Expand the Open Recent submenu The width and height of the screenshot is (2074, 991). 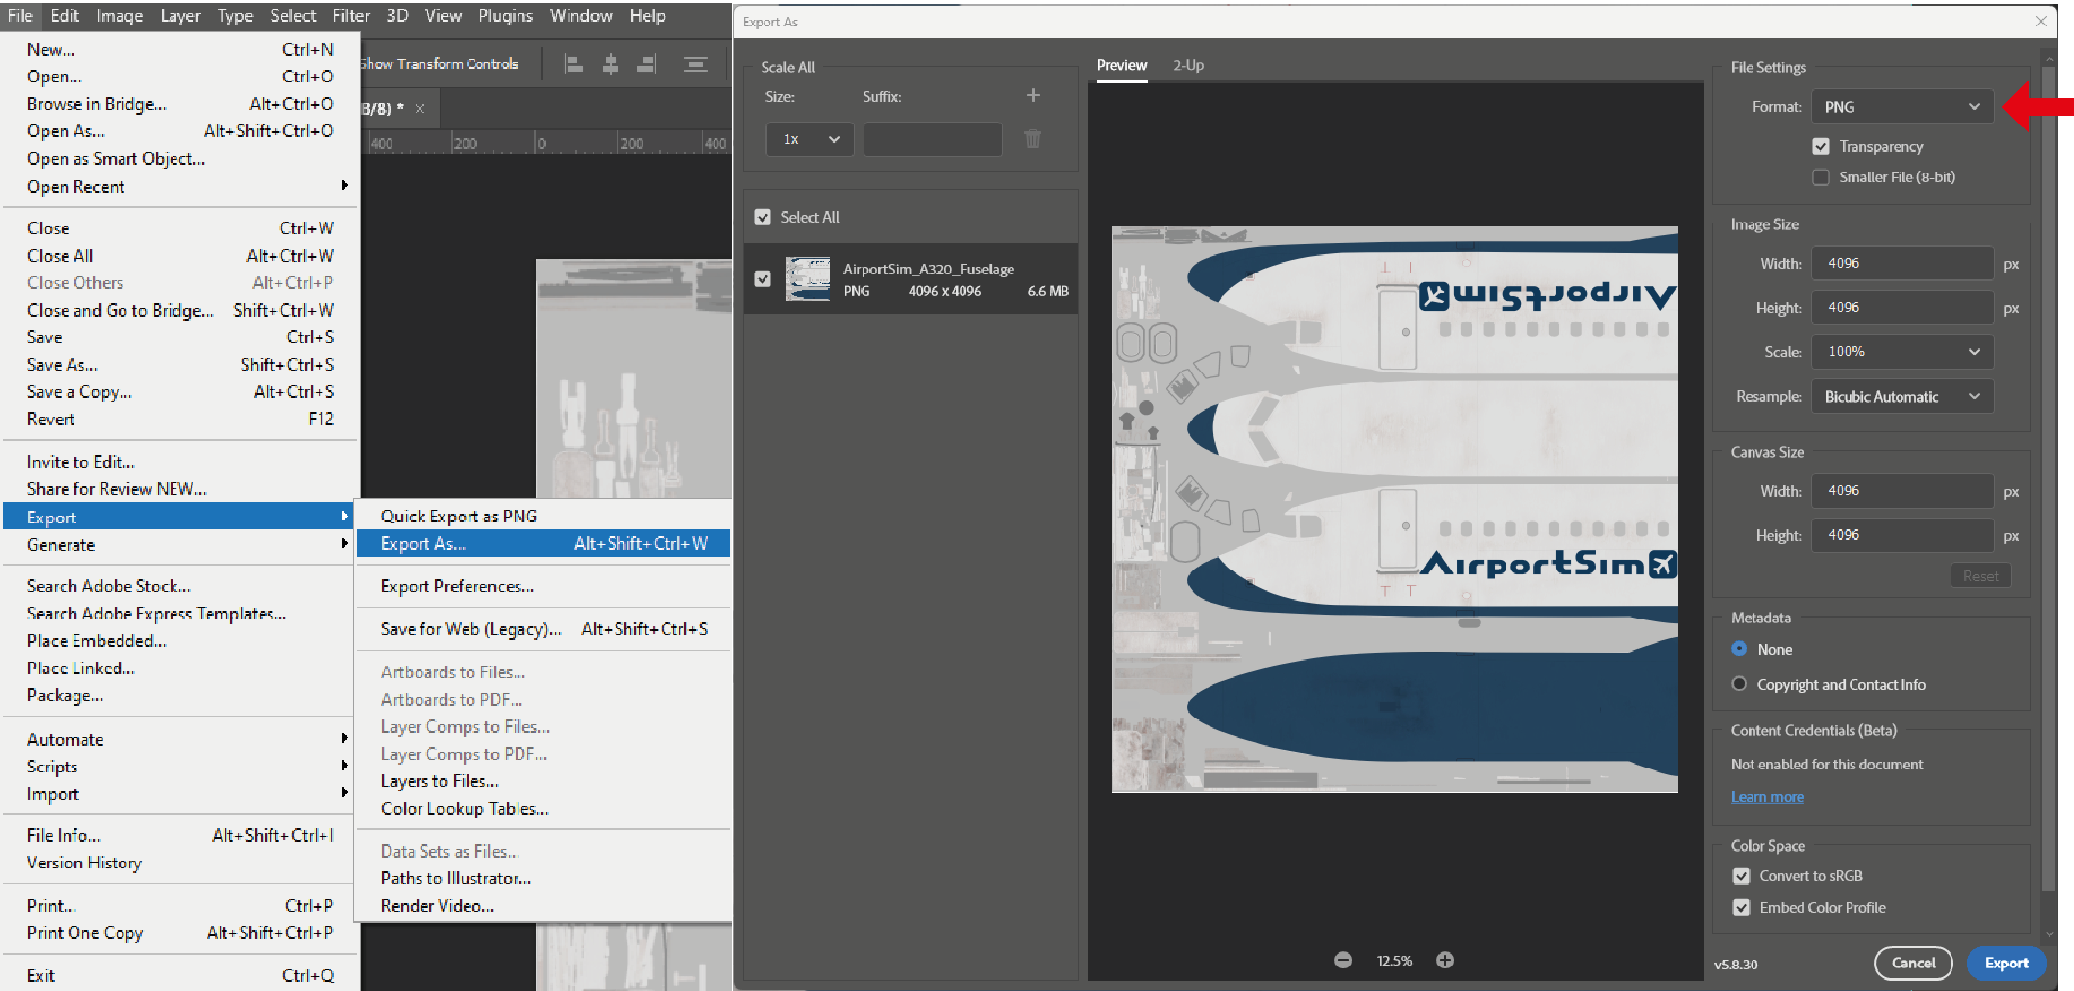click(x=181, y=186)
